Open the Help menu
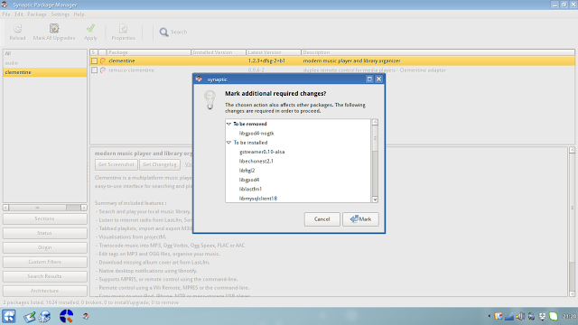This screenshot has height=325, width=578. point(79,14)
